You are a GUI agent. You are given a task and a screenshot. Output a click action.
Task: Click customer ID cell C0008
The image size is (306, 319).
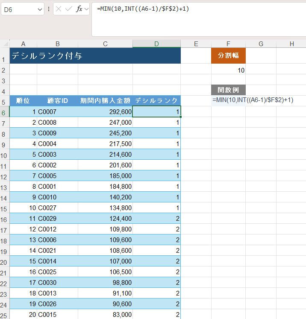click(57, 122)
